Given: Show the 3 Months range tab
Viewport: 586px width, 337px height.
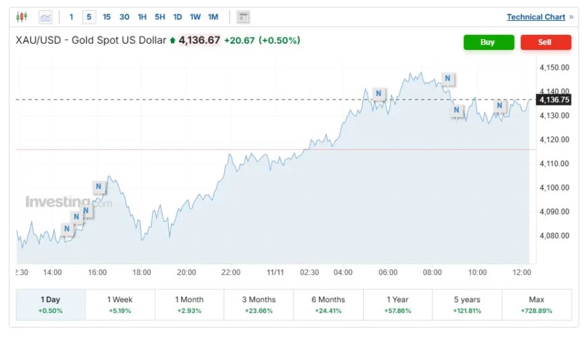Looking at the screenshot, I should click(x=259, y=305).
